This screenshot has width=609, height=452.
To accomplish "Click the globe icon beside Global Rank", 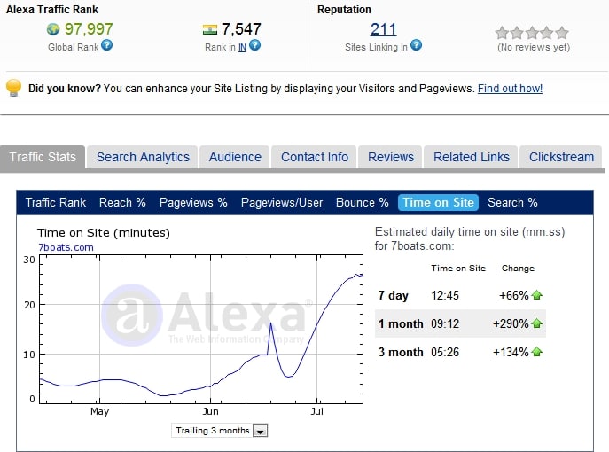I will (x=53, y=29).
